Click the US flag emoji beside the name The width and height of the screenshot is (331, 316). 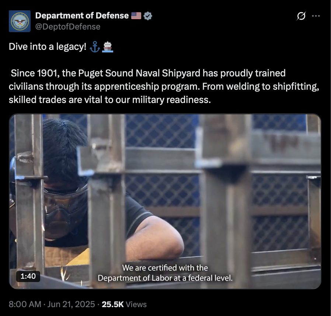[136, 16]
